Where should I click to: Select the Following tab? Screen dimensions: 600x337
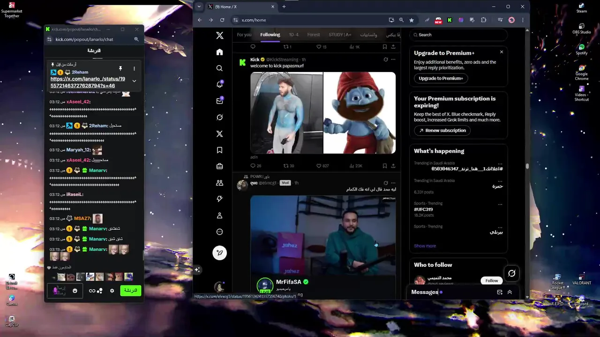coord(270,35)
